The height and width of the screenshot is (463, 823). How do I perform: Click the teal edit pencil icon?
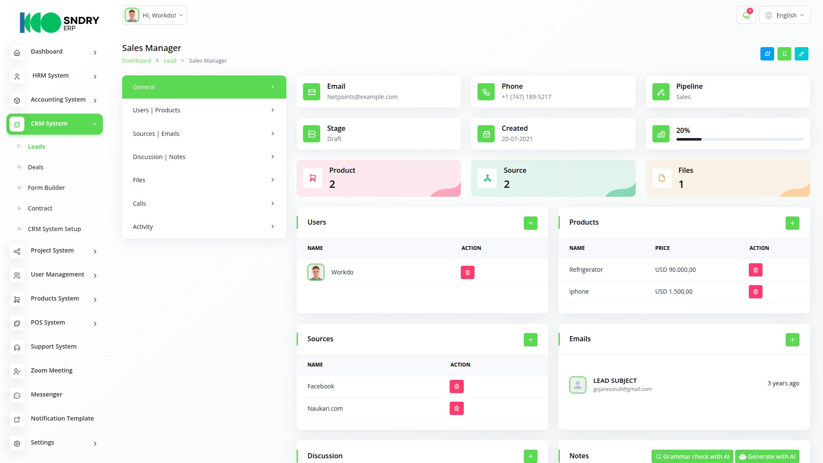tap(801, 54)
